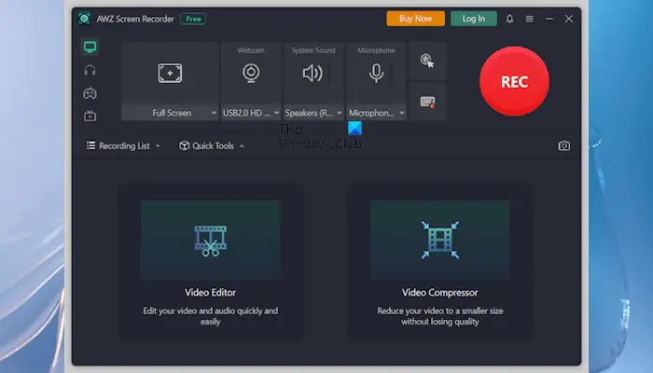Image resolution: width=653 pixels, height=373 pixels.
Task: Click the Full Screen capture area icon
Action: (x=170, y=74)
